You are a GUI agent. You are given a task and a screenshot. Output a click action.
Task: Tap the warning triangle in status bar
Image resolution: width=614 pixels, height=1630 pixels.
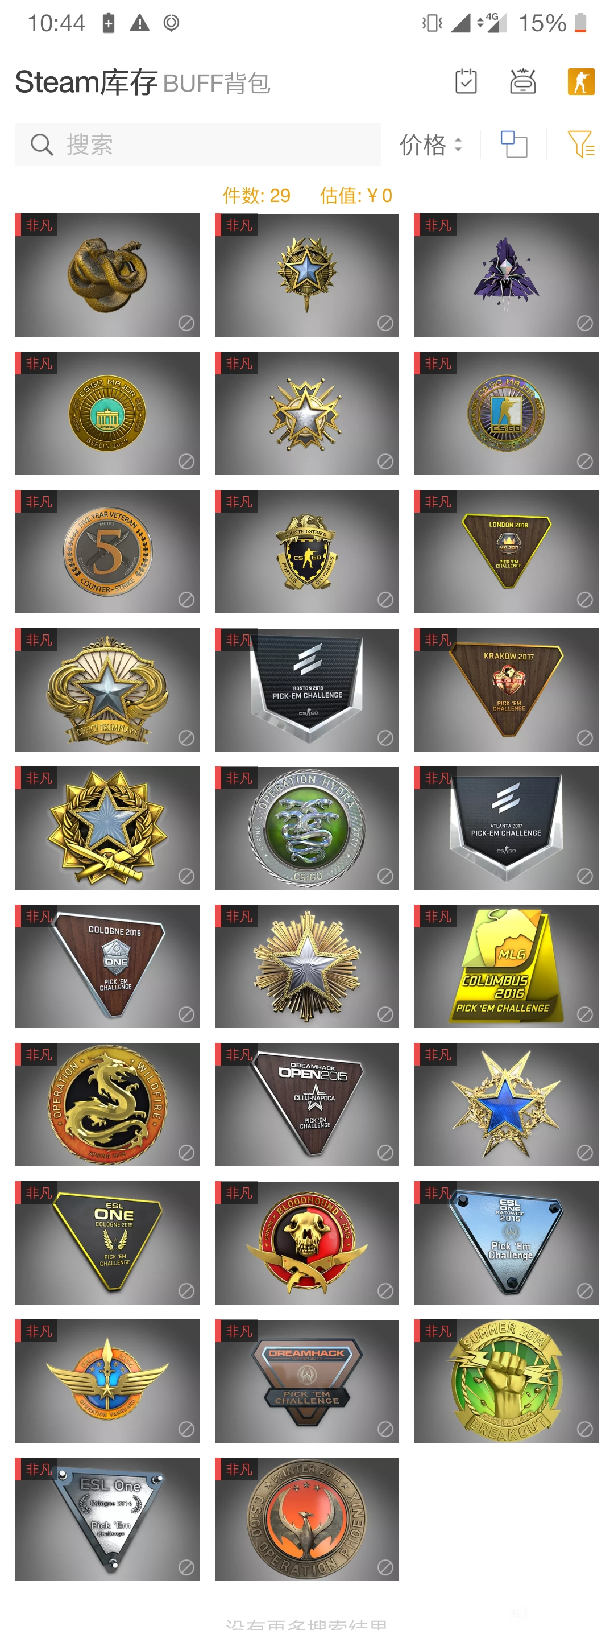pos(139,23)
